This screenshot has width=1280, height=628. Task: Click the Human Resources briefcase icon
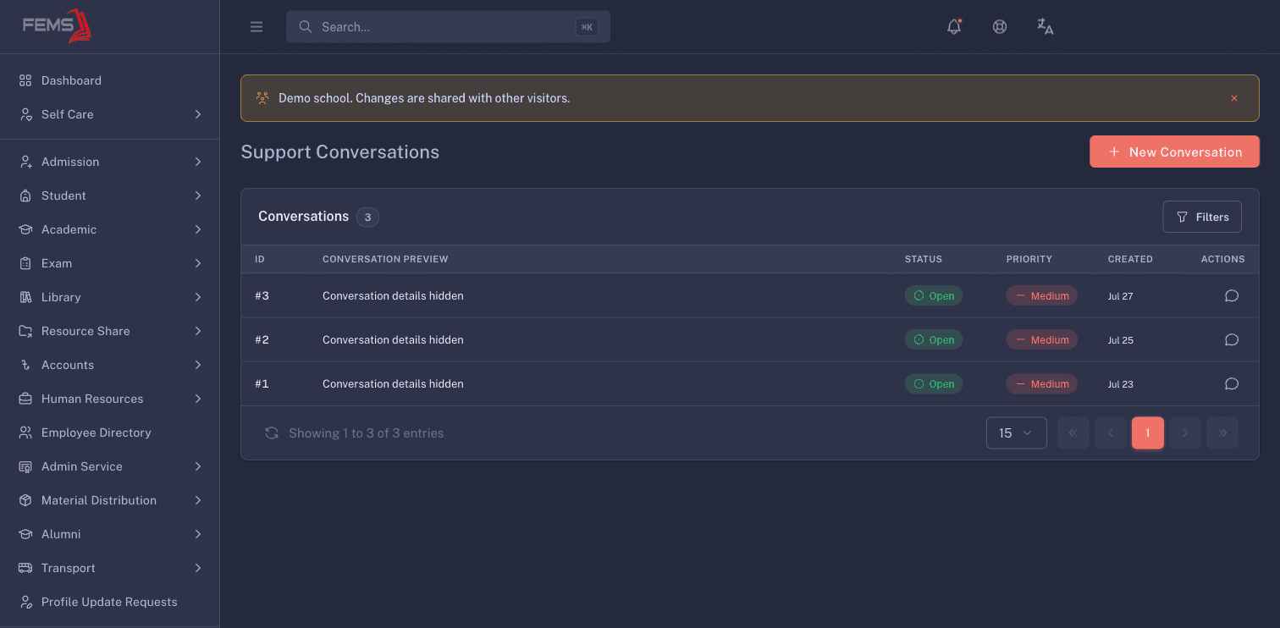25,399
